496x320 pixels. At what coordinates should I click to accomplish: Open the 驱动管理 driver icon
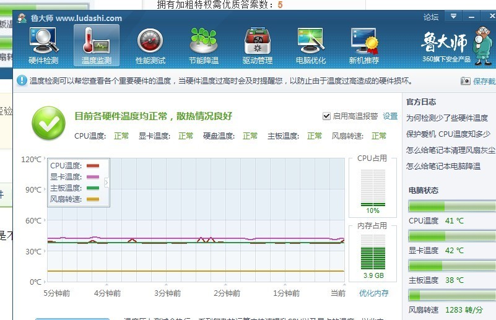coord(257,46)
